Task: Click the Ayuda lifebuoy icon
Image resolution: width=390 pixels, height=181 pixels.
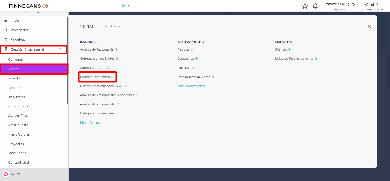Action: [6, 174]
